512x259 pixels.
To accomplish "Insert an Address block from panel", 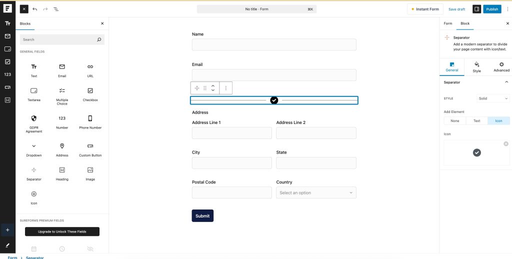I will (x=62, y=149).
